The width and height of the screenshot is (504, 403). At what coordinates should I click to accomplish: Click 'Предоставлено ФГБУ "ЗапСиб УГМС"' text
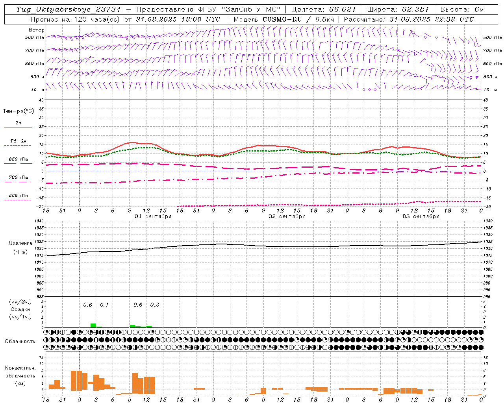[208, 9]
